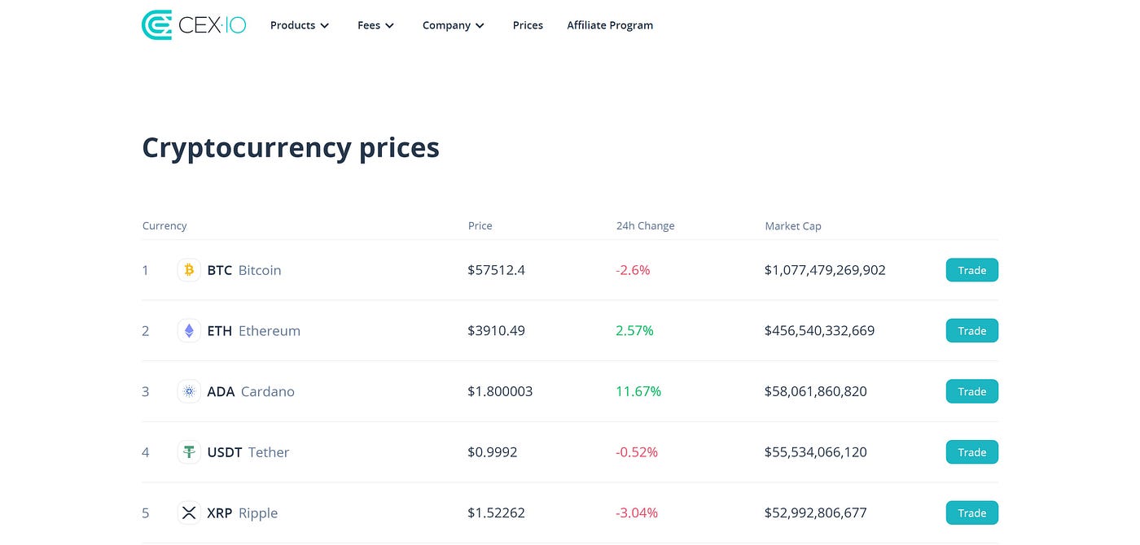This screenshot has width=1140, height=545.
Task: Click the -3.04% change value
Action: (637, 513)
